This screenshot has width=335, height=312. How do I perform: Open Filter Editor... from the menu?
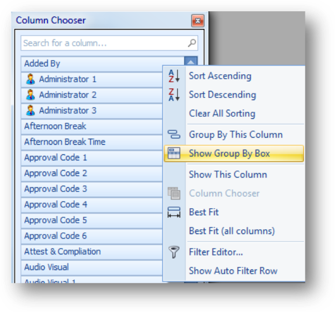216,252
